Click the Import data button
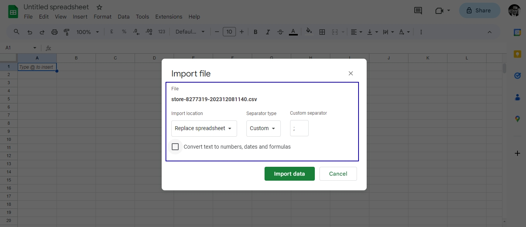The image size is (526, 227). [290, 174]
